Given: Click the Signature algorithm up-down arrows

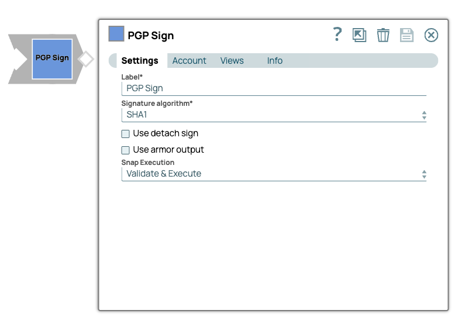Looking at the screenshot, I should click(x=424, y=116).
